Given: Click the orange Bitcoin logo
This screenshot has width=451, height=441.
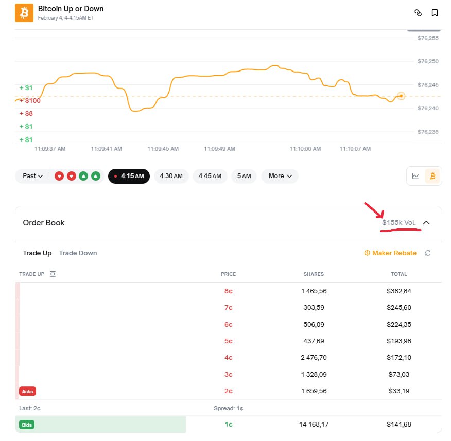Looking at the screenshot, I should 24,13.
